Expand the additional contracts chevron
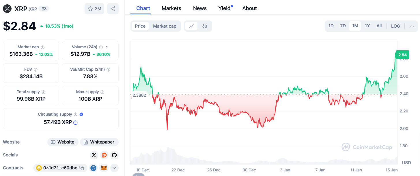 (114, 168)
